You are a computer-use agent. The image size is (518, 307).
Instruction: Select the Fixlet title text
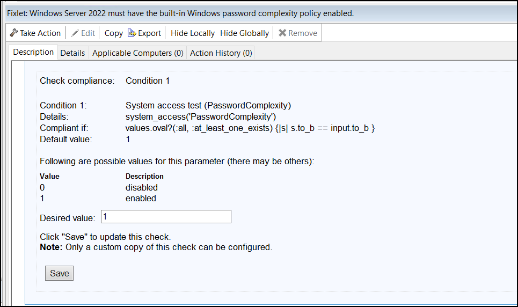click(180, 13)
